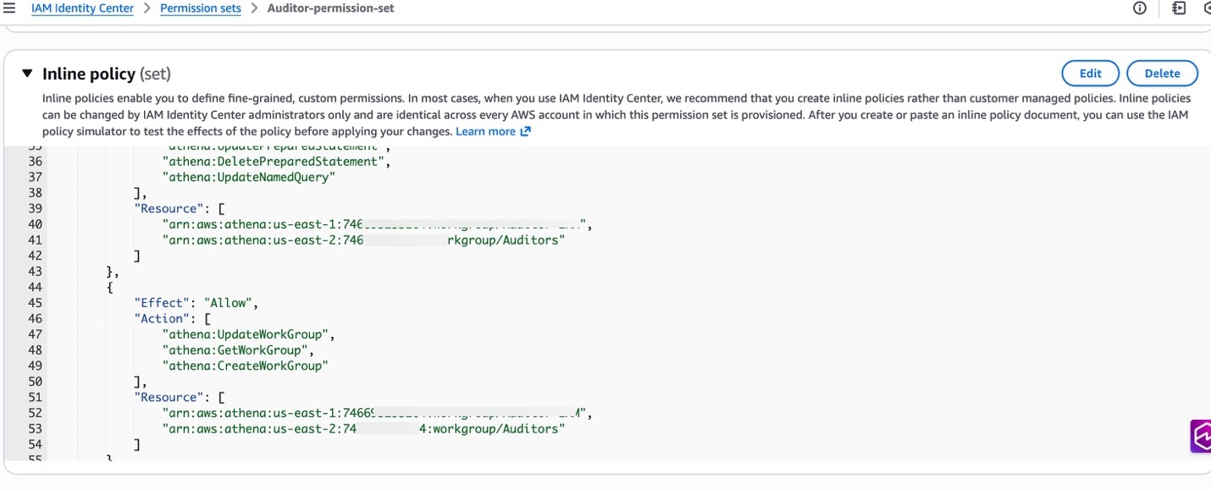1211x490 pixels.
Task: Open the purple Amazon Q assistant widget
Action: click(x=1201, y=437)
